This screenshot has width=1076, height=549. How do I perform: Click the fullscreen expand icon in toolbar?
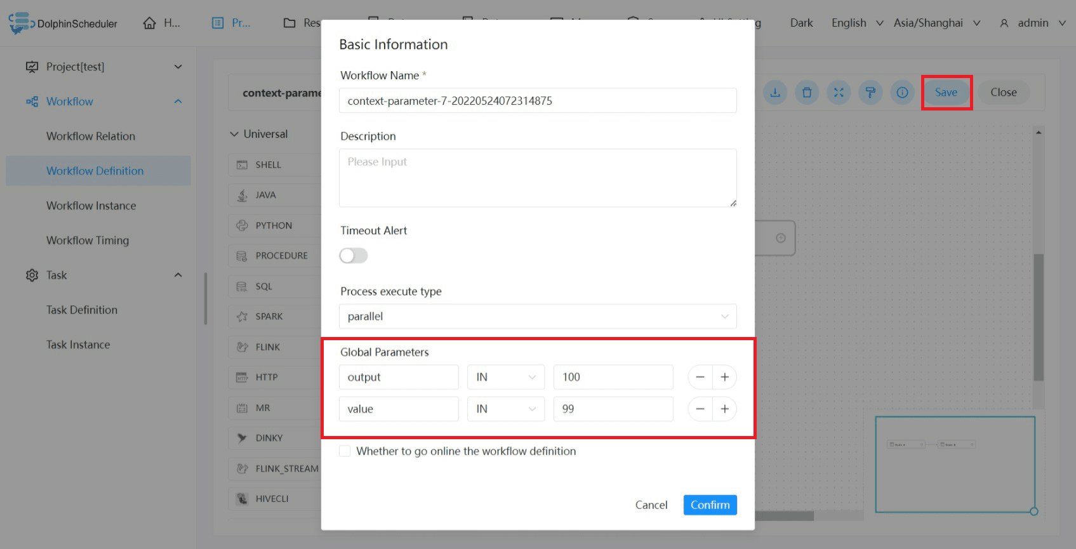tap(839, 93)
